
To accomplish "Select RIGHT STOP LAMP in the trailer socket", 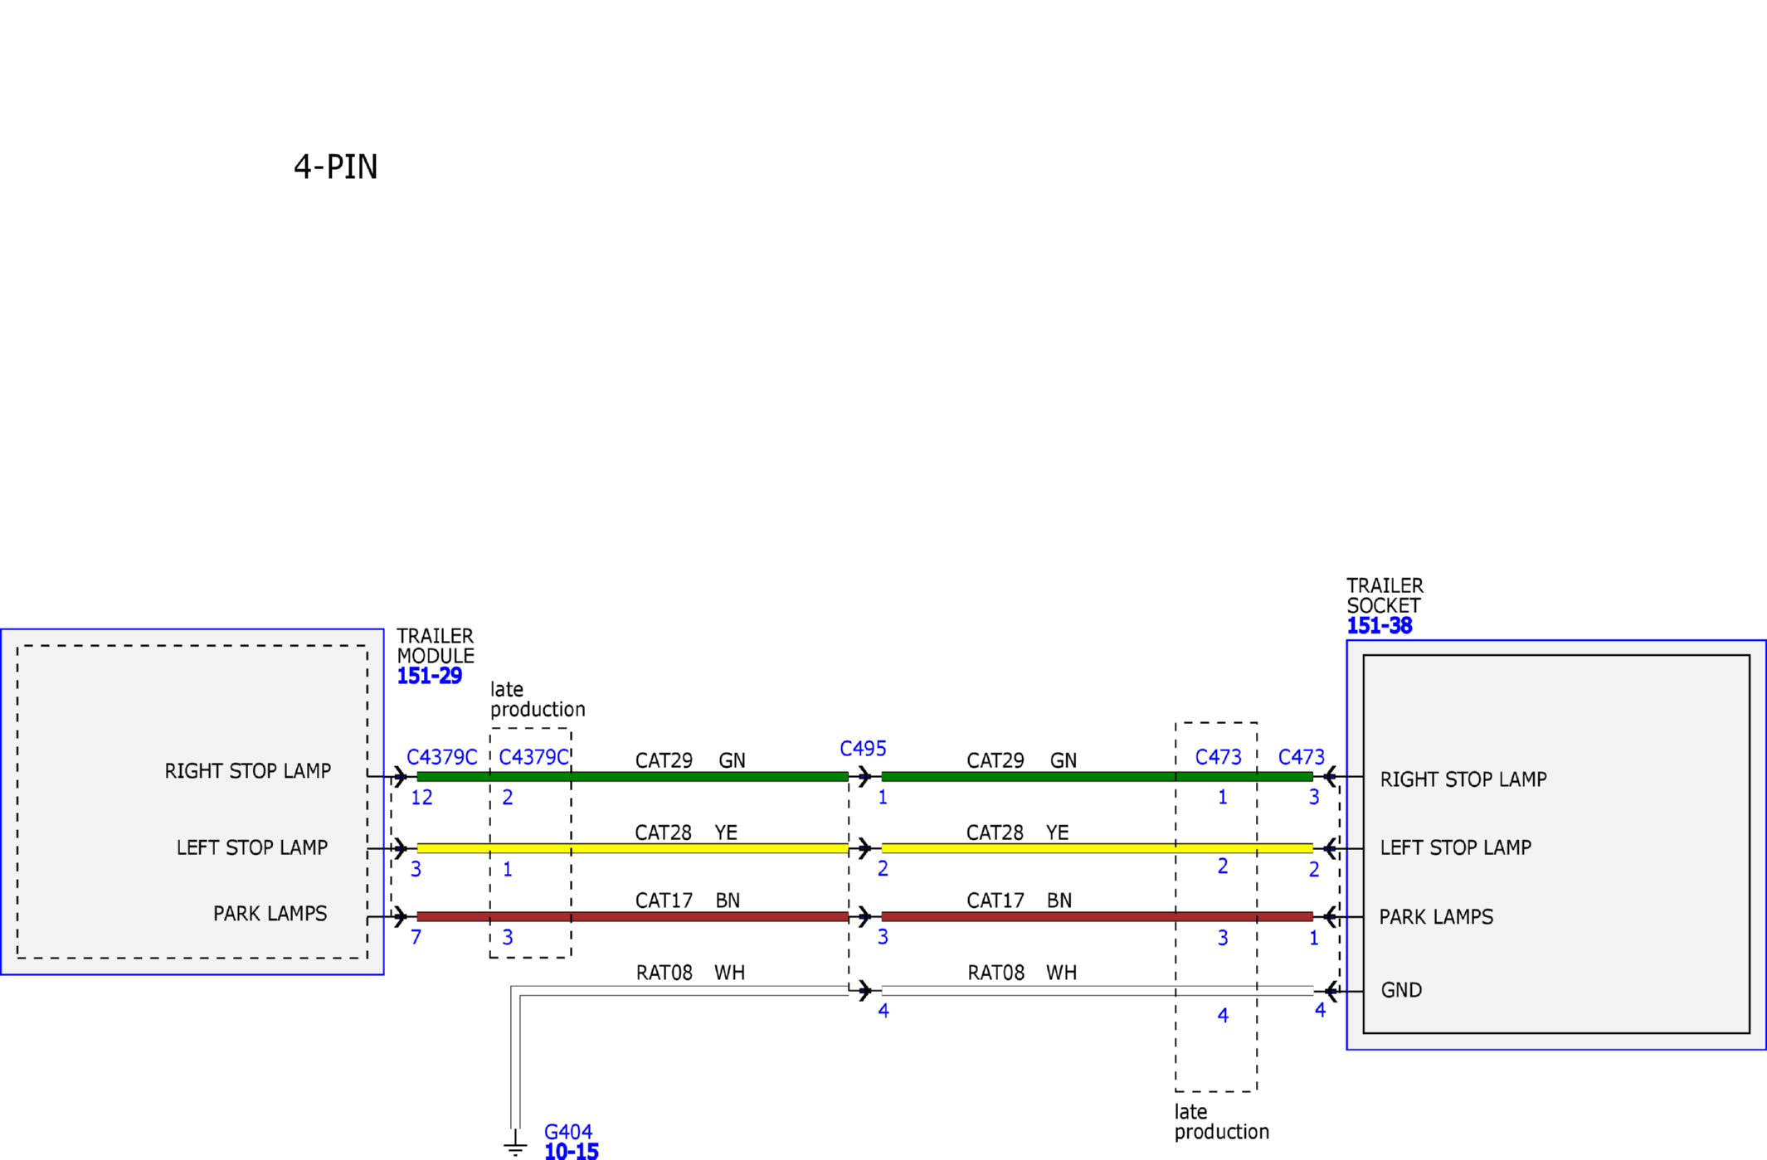I will point(1463,779).
